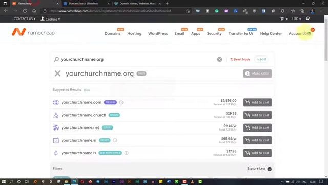
Task: Click the Filters label
Action: (57, 169)
